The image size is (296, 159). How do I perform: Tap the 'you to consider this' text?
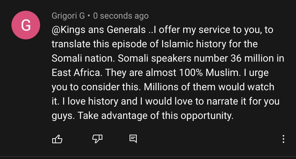(x=96, y=87)
